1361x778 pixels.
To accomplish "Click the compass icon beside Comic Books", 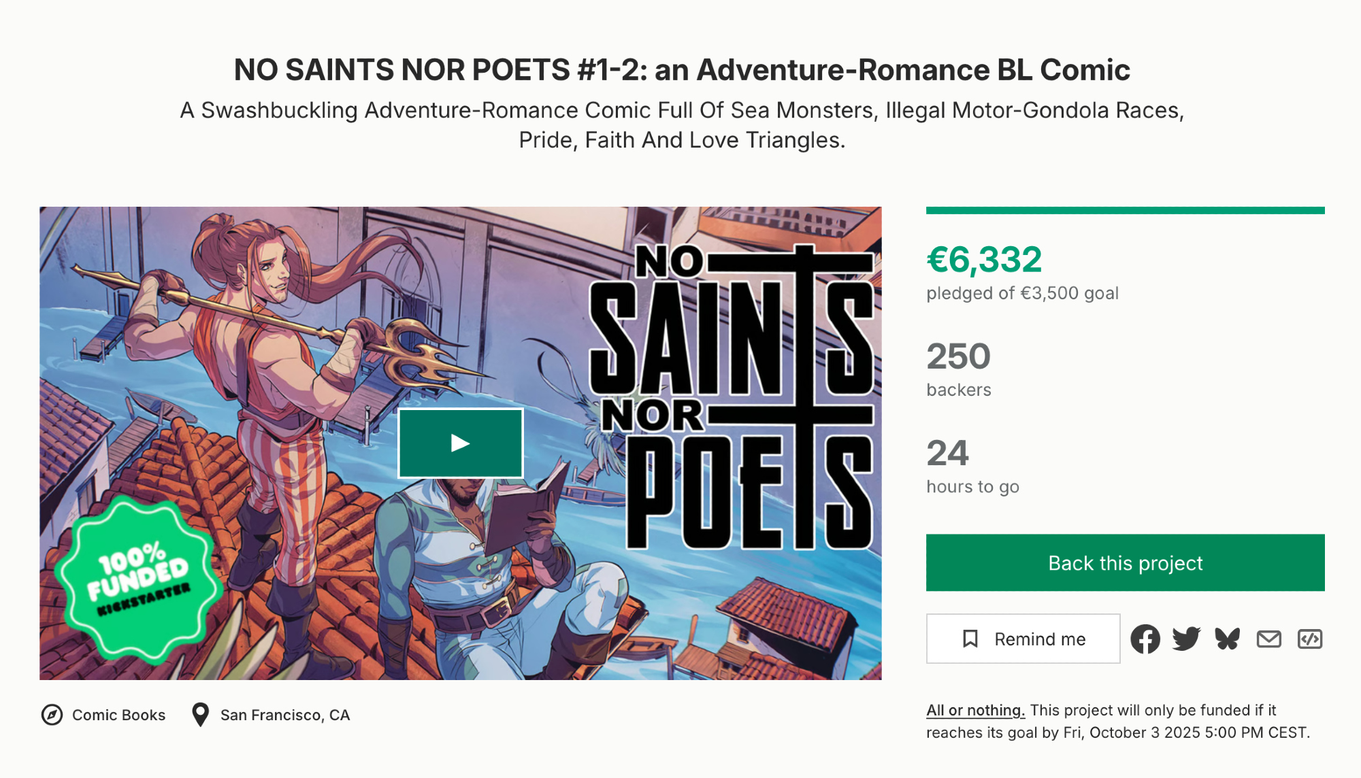I will [52, 715].
